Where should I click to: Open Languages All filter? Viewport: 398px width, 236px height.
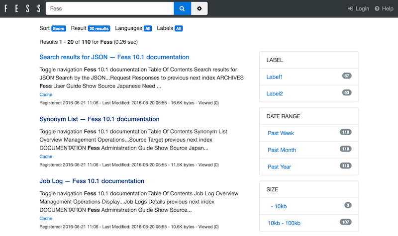(x=148, y=28)
